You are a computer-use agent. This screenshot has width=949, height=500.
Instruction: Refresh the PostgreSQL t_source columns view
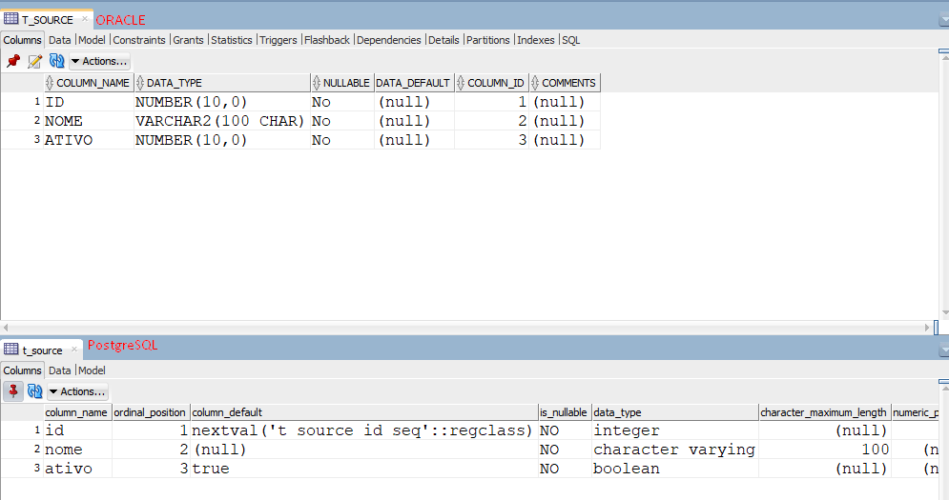[35, 391]
